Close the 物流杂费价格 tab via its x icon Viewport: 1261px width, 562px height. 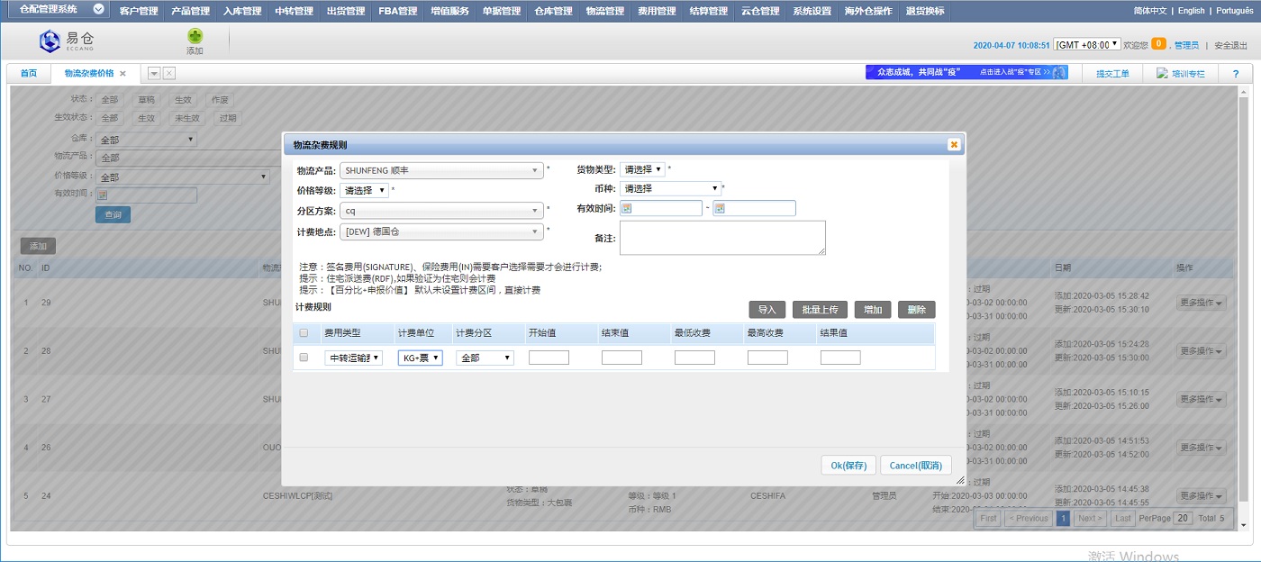[122, 74]
